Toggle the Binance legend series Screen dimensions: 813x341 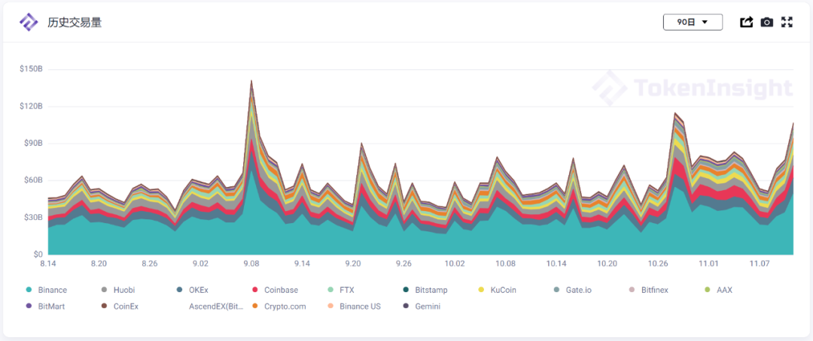[x=47, y=290]
